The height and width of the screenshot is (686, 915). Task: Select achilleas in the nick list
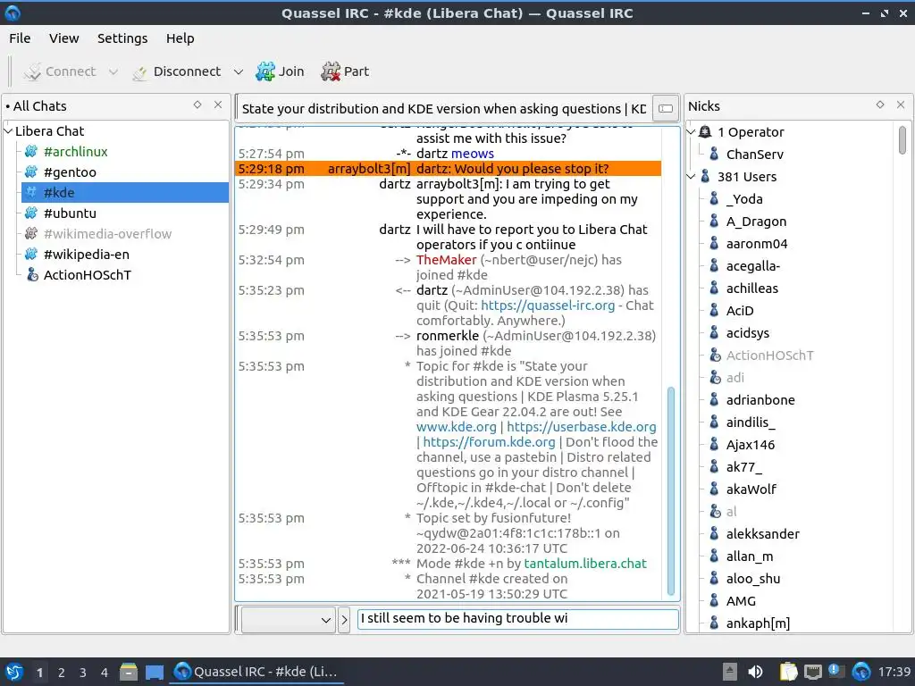click(x=751, y=289)
